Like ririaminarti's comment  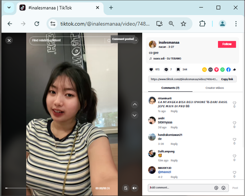234,103
